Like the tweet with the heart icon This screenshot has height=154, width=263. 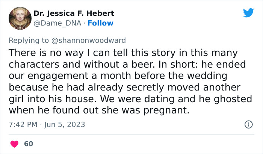[x=15, y=144]
